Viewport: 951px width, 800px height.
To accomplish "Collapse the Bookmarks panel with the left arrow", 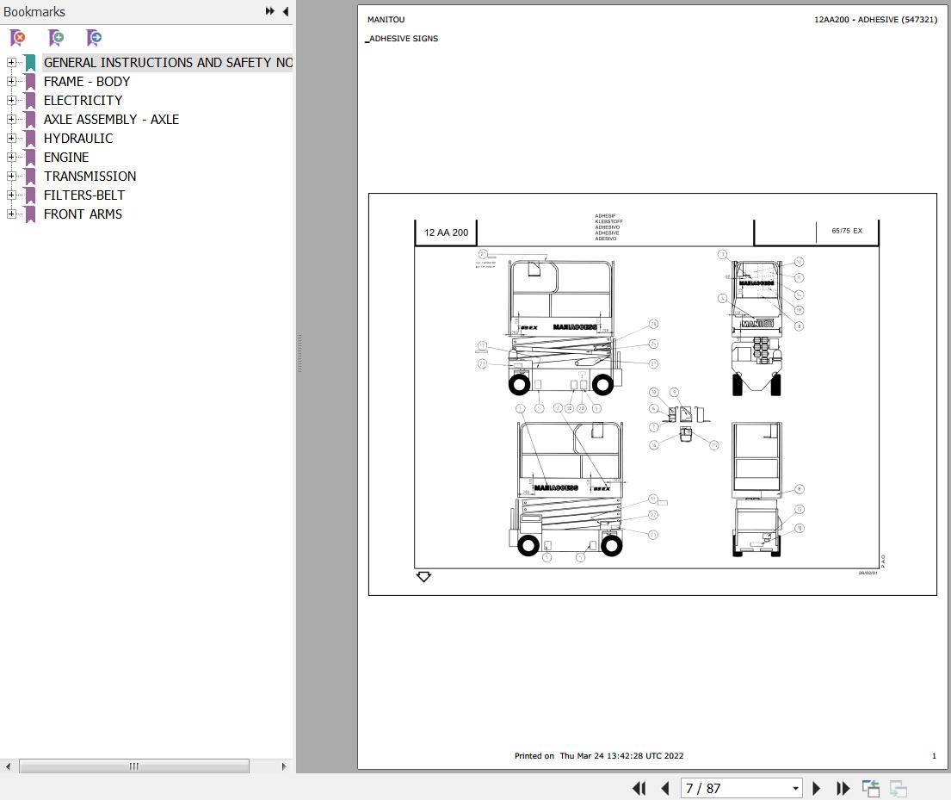I will pos(286,11).
